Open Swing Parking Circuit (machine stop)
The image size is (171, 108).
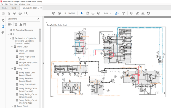tap(28, 101)
